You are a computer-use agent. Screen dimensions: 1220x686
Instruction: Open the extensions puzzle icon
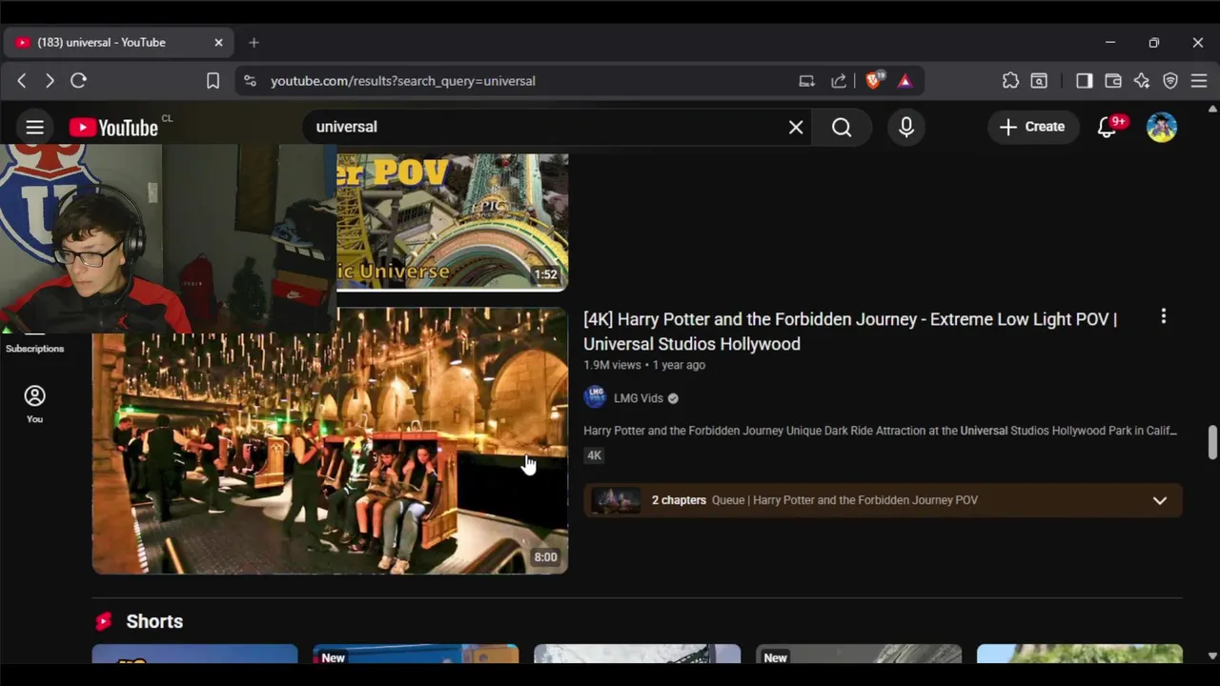tap(1010, 81)
